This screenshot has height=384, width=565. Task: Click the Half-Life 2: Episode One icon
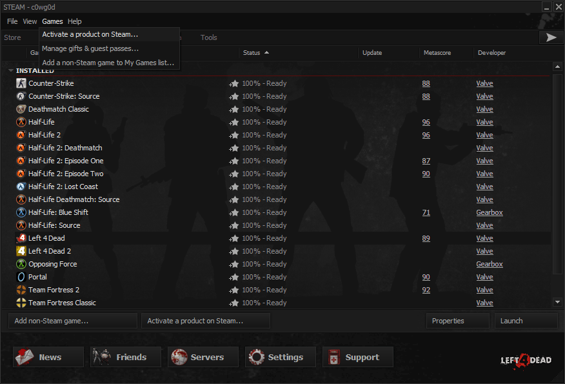[x=21, y=161]
